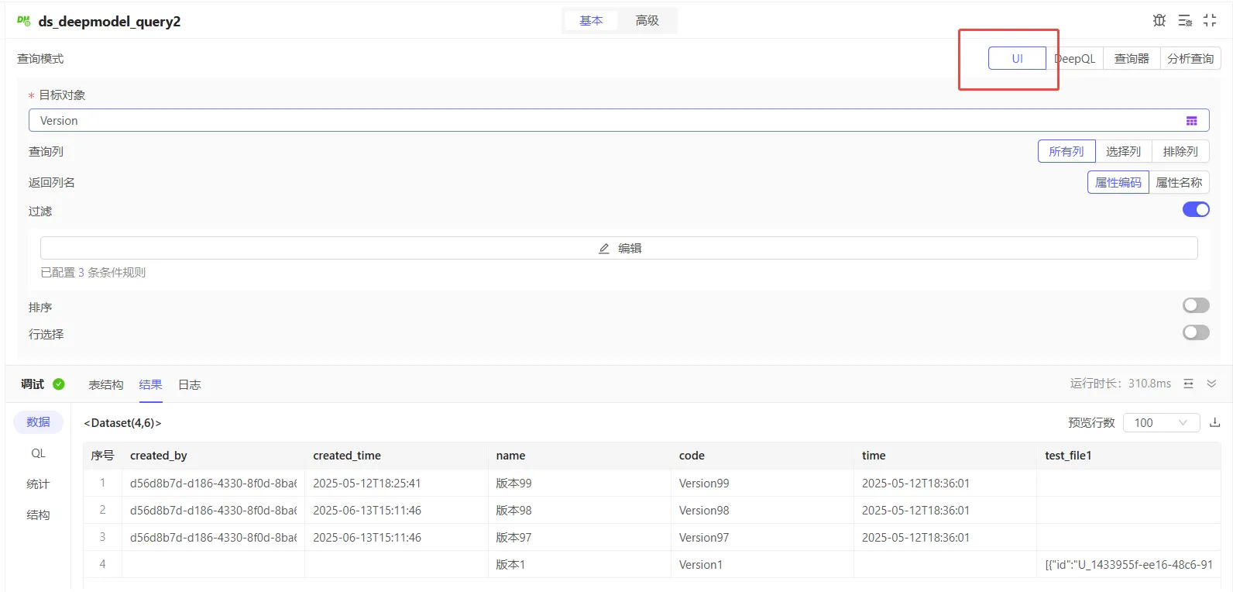Click the swap layout icon beside run duration
The height and width of the screenshot is (592, 1233).
(x=1188, y=384)
